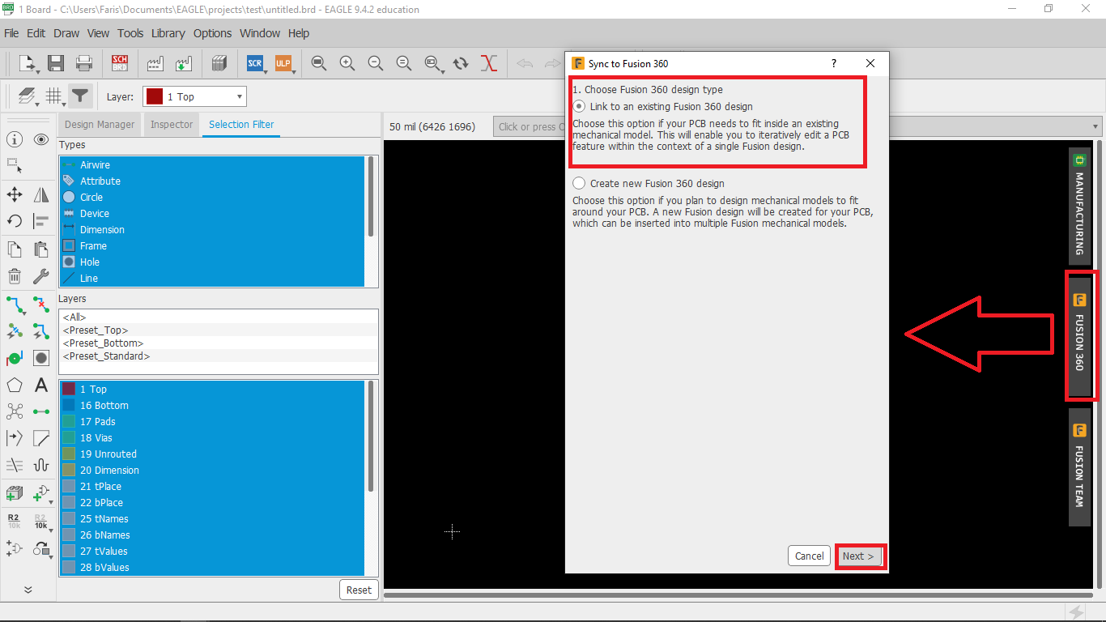Select 'Create new Fusion 360 design' option

click(579, 184)
